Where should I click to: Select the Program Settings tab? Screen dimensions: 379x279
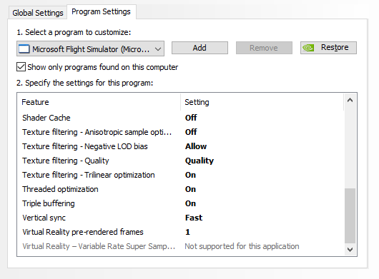click(101, 11)
